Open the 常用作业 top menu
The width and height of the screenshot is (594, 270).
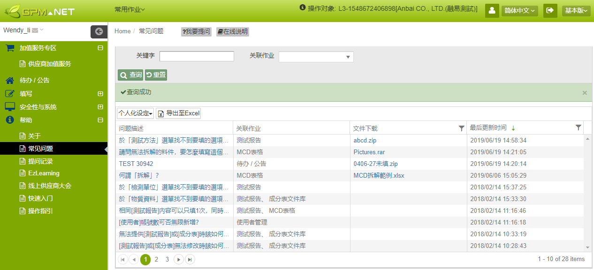click(129, 9)
